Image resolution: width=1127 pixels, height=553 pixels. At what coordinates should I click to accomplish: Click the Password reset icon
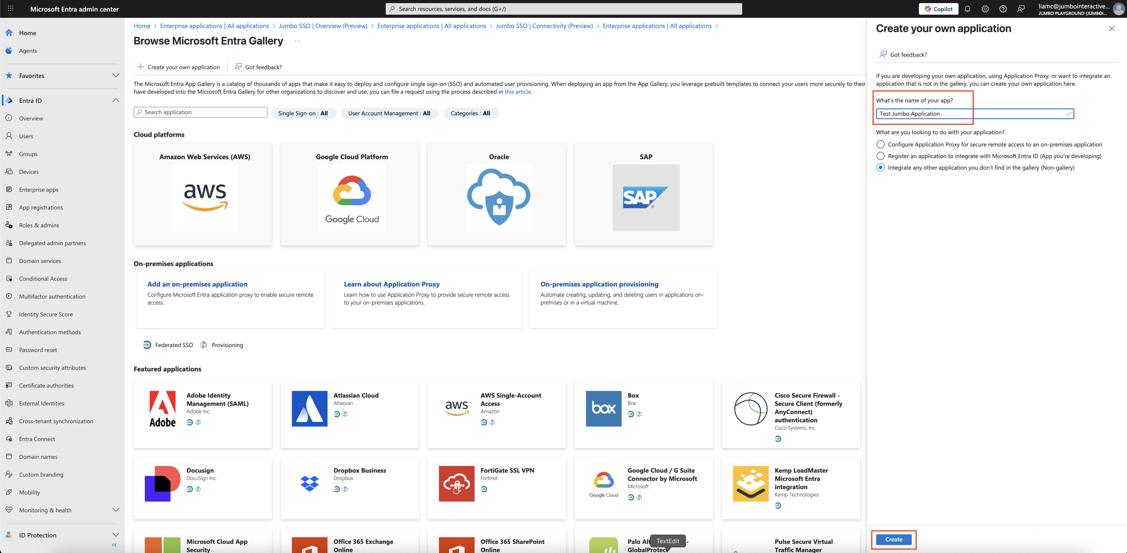point(9,350)
